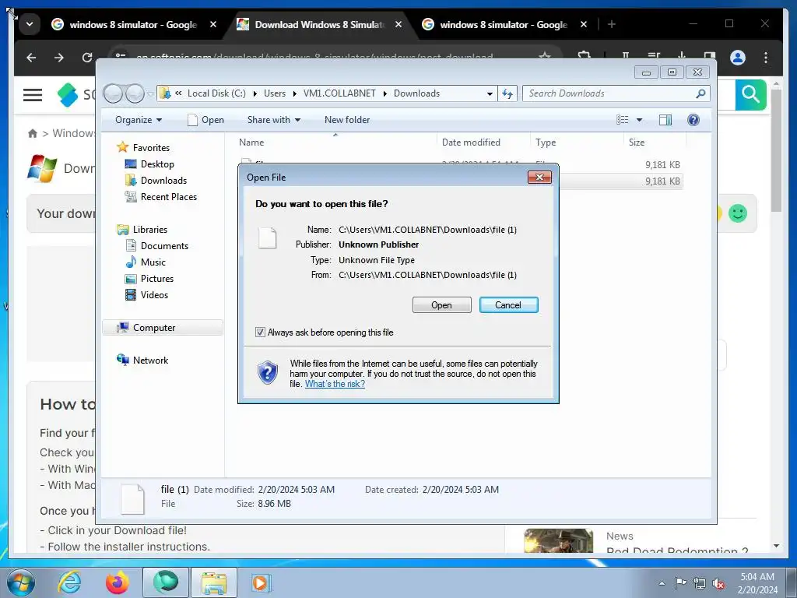Click the Explorer refresh button
Image resolution: width=797 pixels, height=598 pixels.
[x=507, y=93]
